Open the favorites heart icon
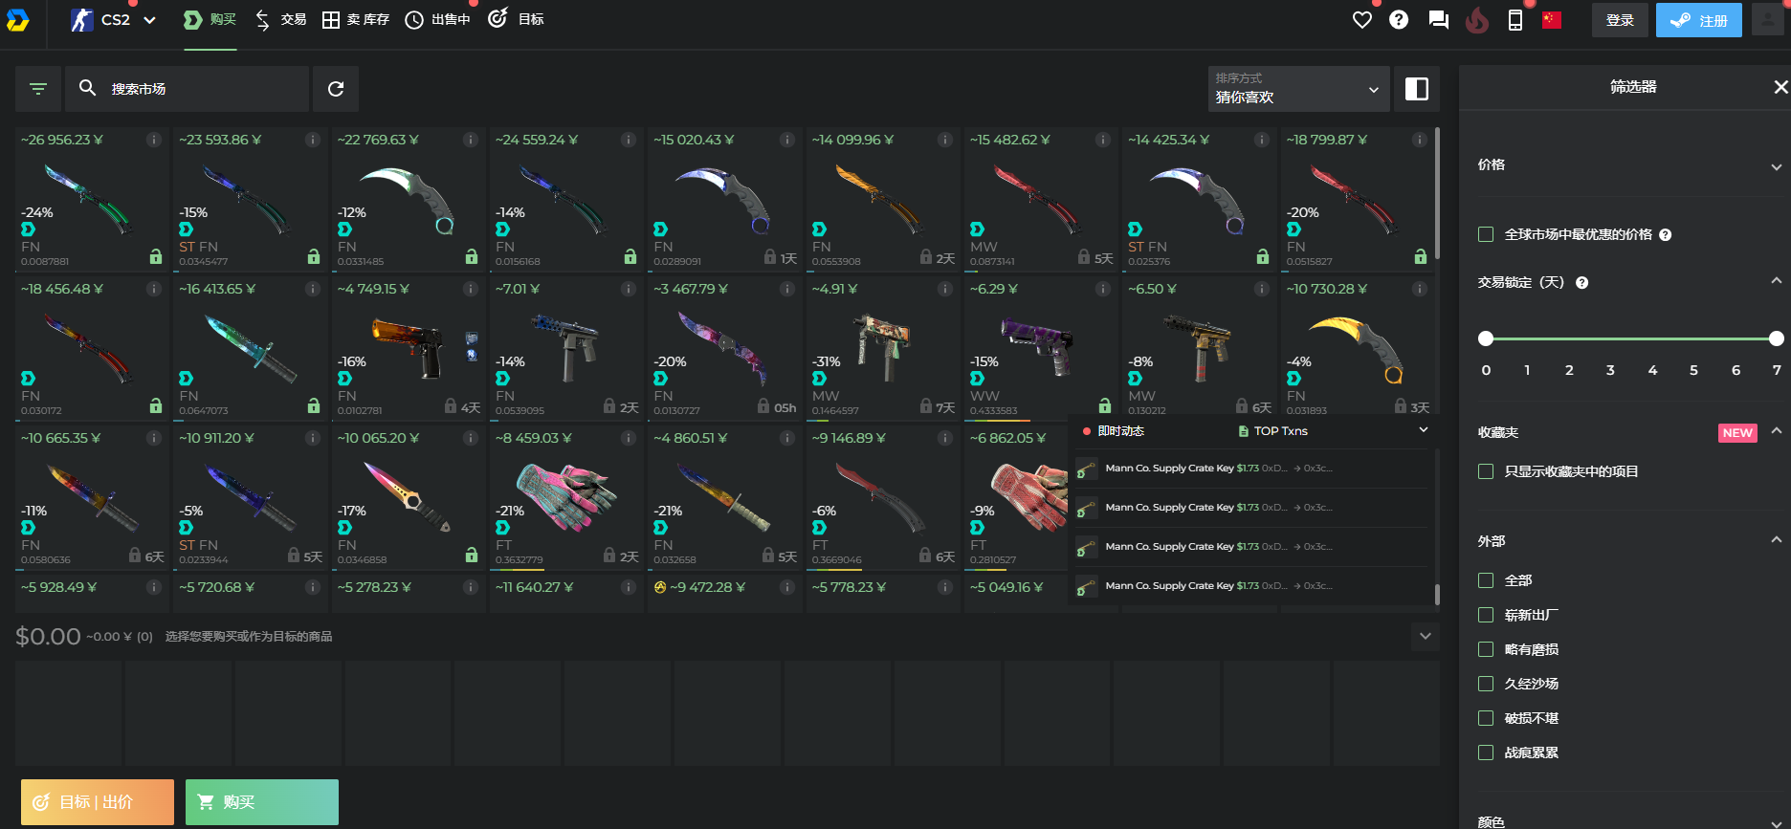The width and height of the screenshot is (1791, 829). pyautogui.click(x=1362, y=20)
